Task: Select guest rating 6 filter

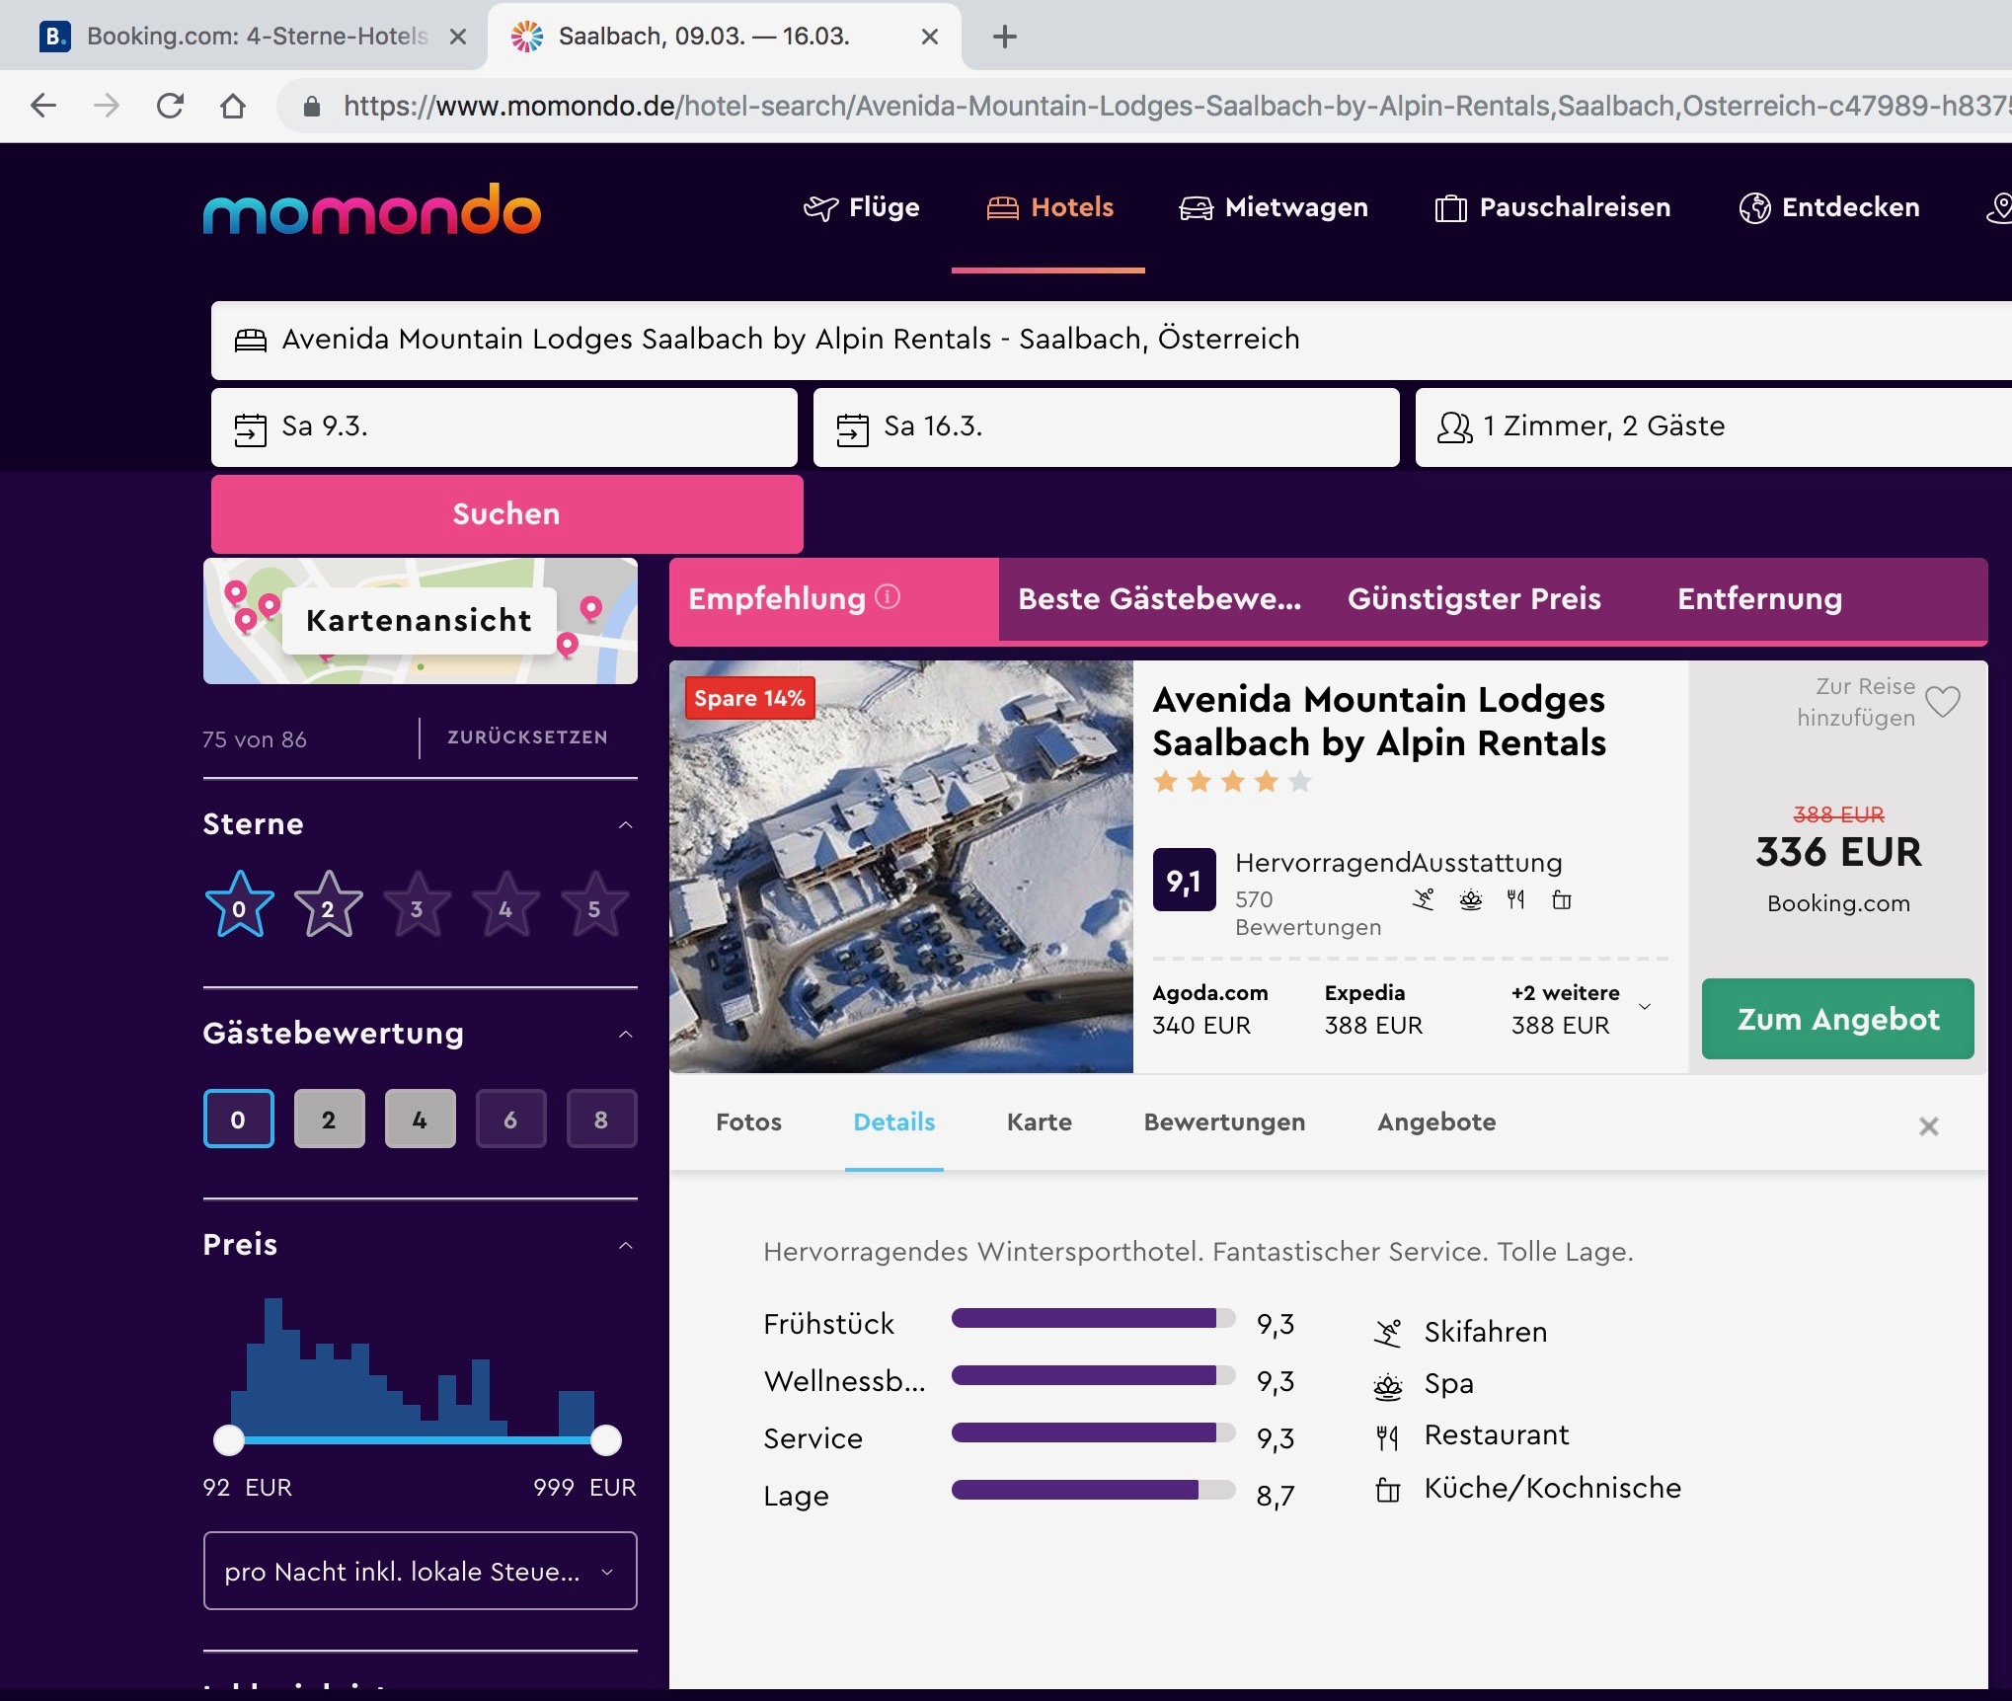Action: [x=511, y=1119]
